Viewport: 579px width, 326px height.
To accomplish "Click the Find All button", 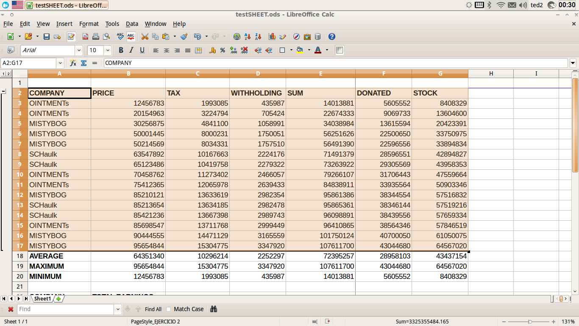I will 153,309.
